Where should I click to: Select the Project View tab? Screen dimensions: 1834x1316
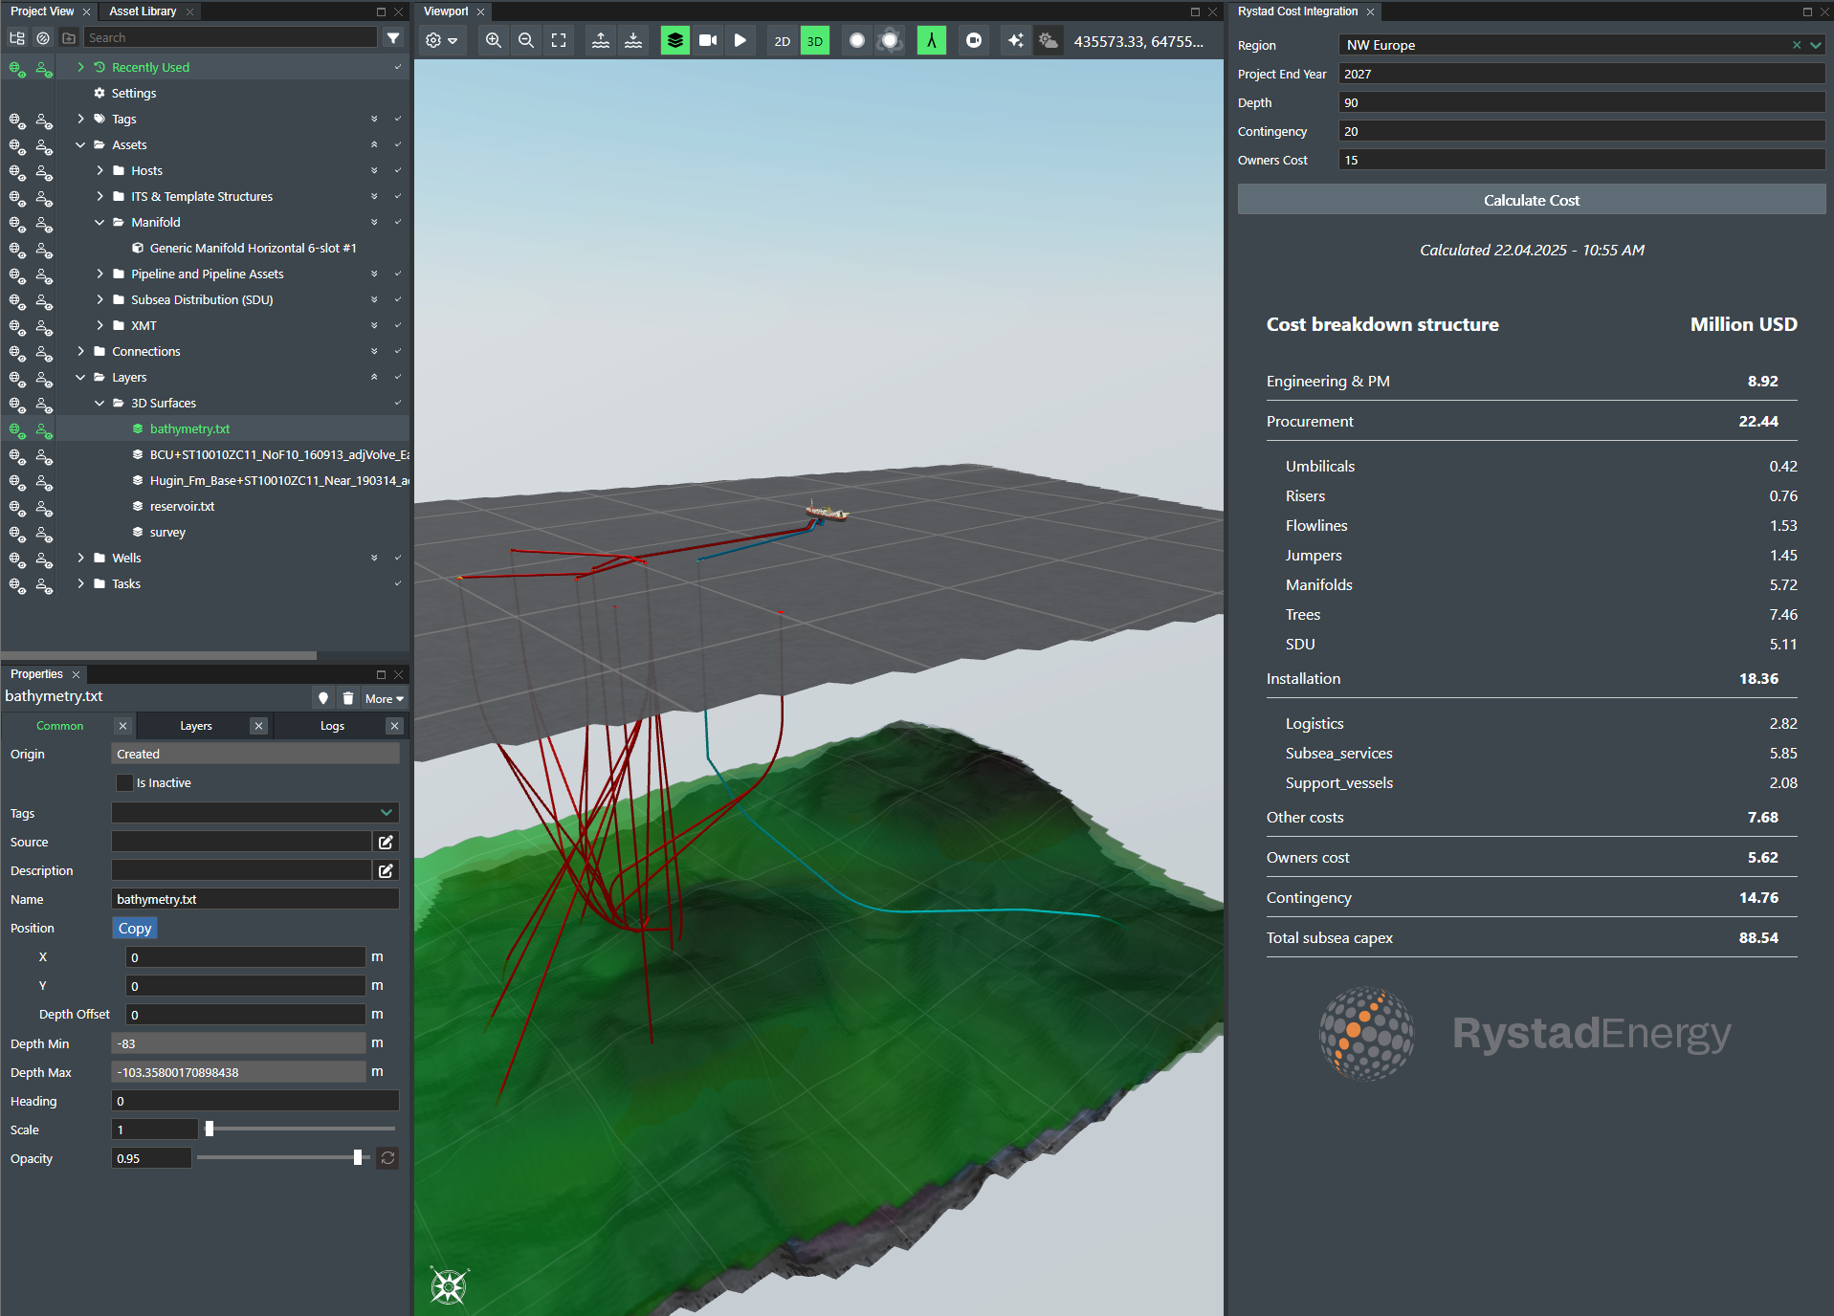coord(42,11)
